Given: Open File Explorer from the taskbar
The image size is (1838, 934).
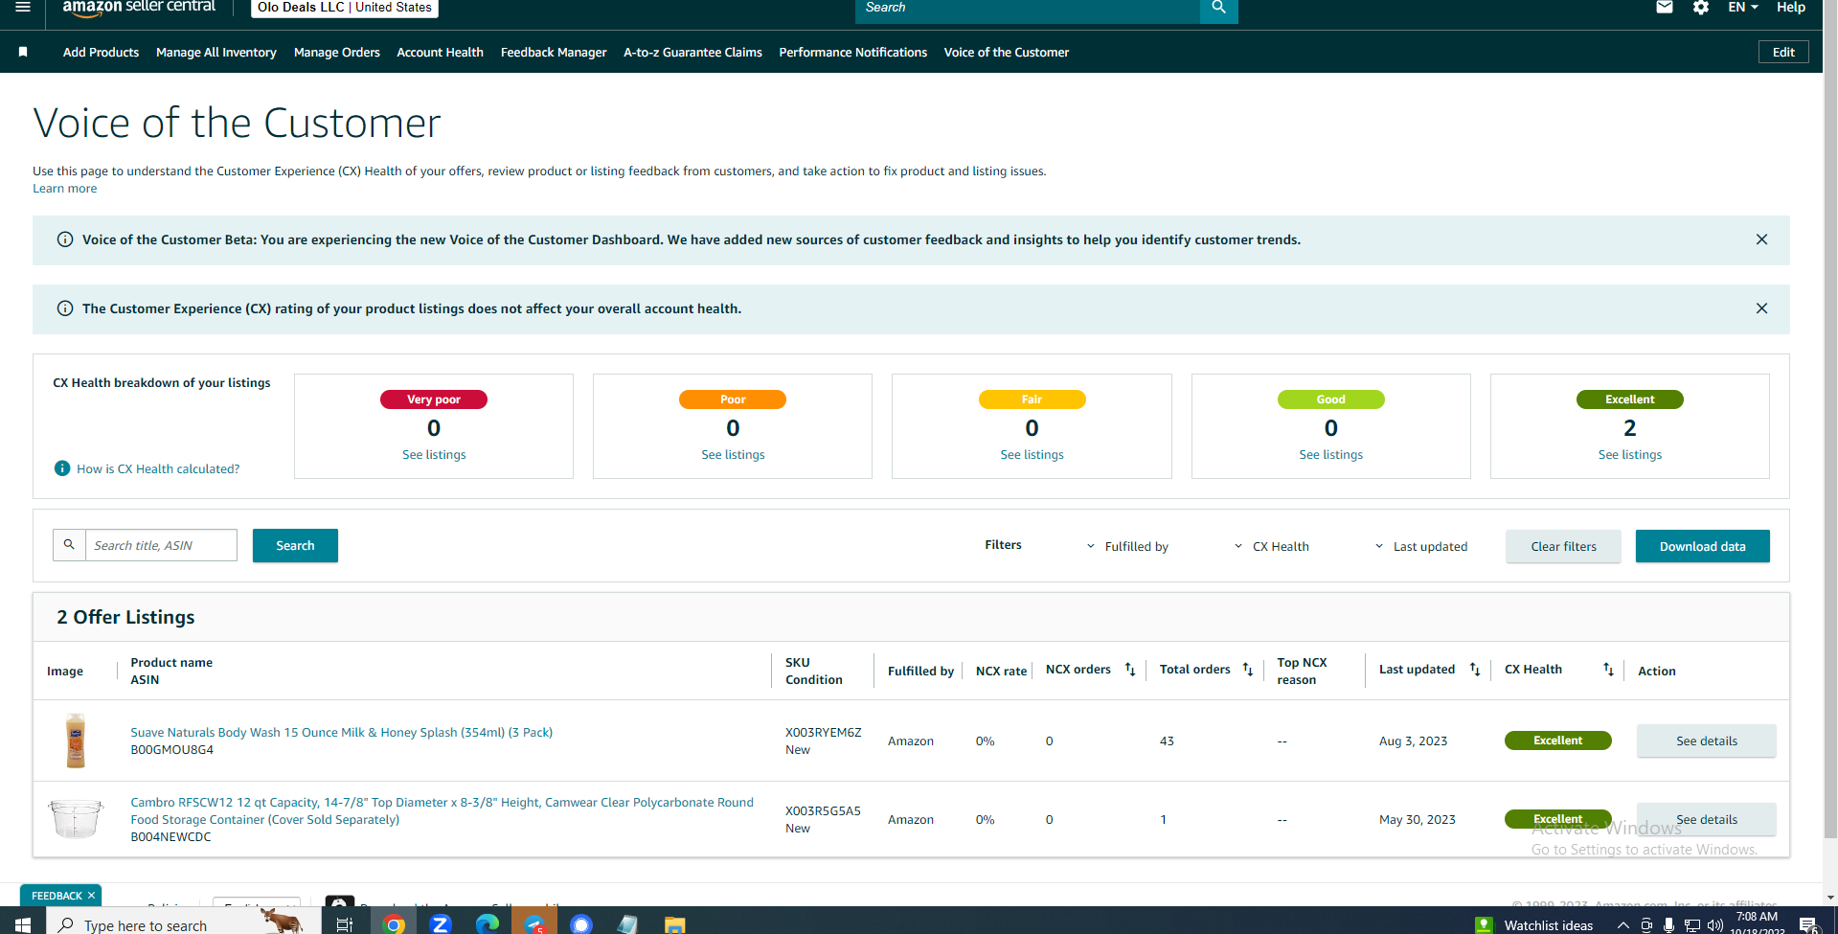Looking at the screenshot, I should tap(675, 924).
